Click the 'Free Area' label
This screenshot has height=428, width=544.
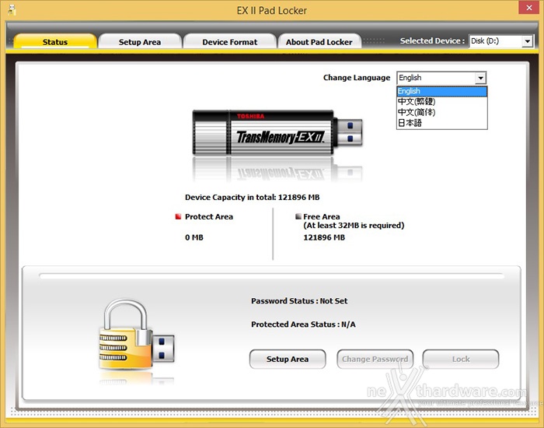tap(322, 216)
